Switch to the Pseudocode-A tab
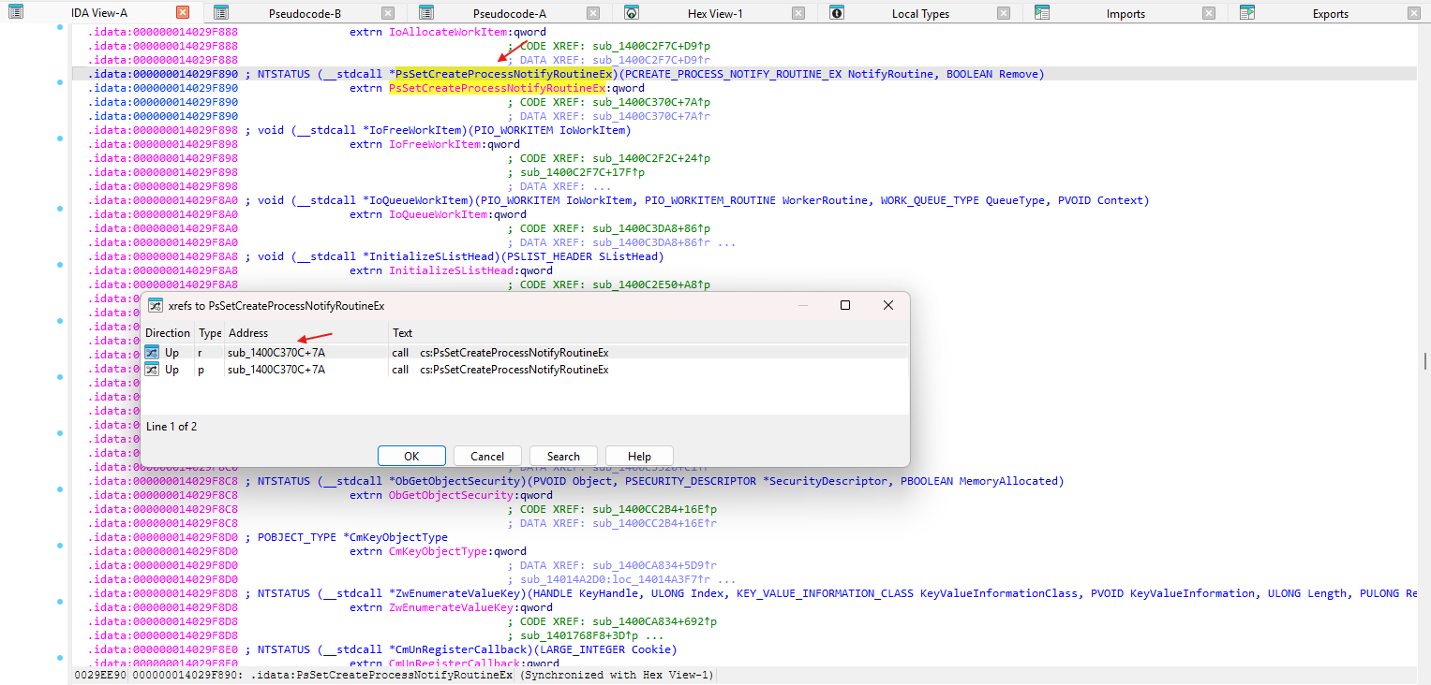 [x=510, y=13]
